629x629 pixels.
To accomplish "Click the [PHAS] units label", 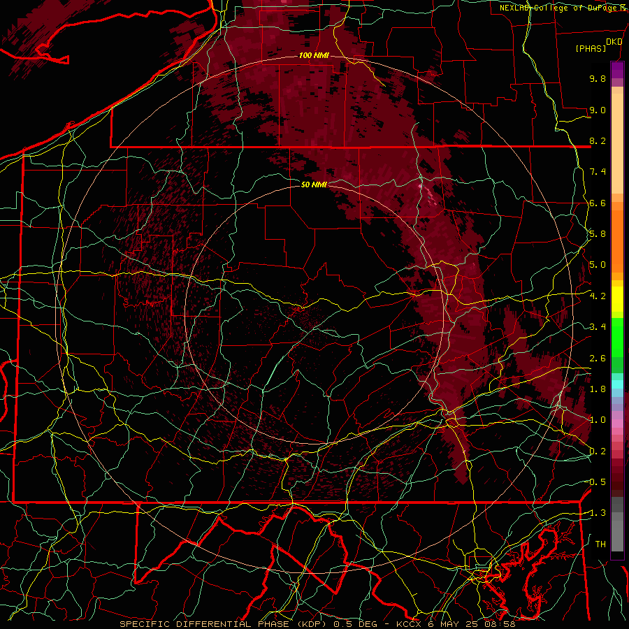I will [591, 49].
